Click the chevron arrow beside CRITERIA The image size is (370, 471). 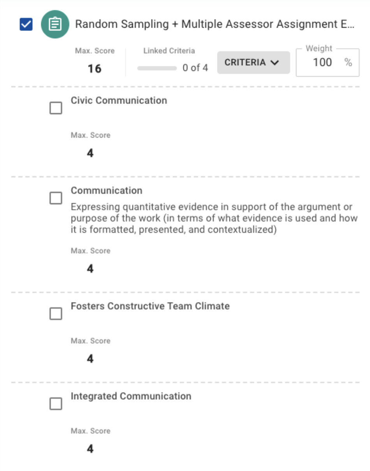coord(275,63)
